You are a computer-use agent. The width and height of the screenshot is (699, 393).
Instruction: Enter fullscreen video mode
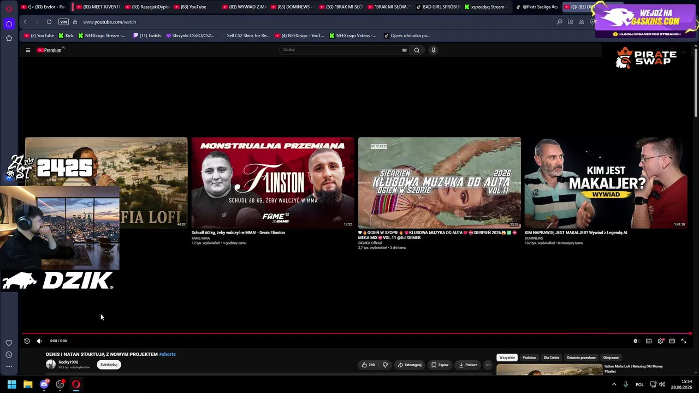pos(684,341)
